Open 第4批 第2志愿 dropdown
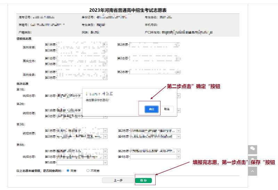 click(x=155, y=151)
